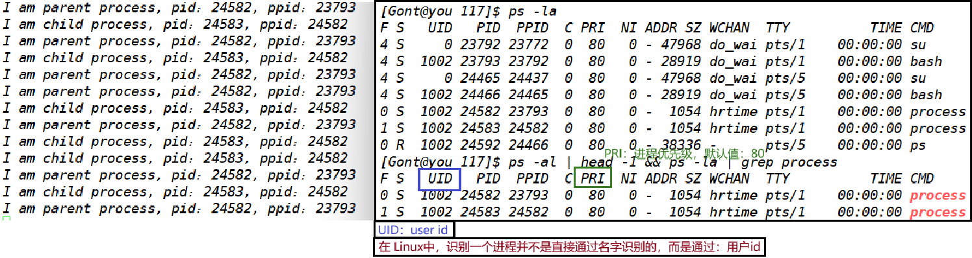The image size is (972, 258).
Task: Click the green cursor in the left terminal
Action: tap(6, 218)
